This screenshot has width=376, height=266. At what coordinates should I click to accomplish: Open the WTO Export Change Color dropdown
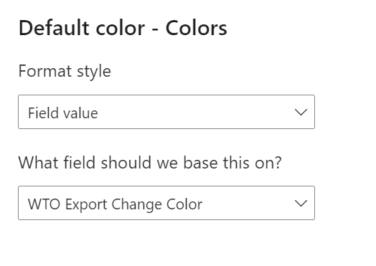[166, 203]
